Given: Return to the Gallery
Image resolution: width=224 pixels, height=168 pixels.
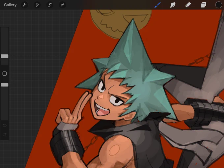Looking at the screenshot, I should click(x=10, y=5).
